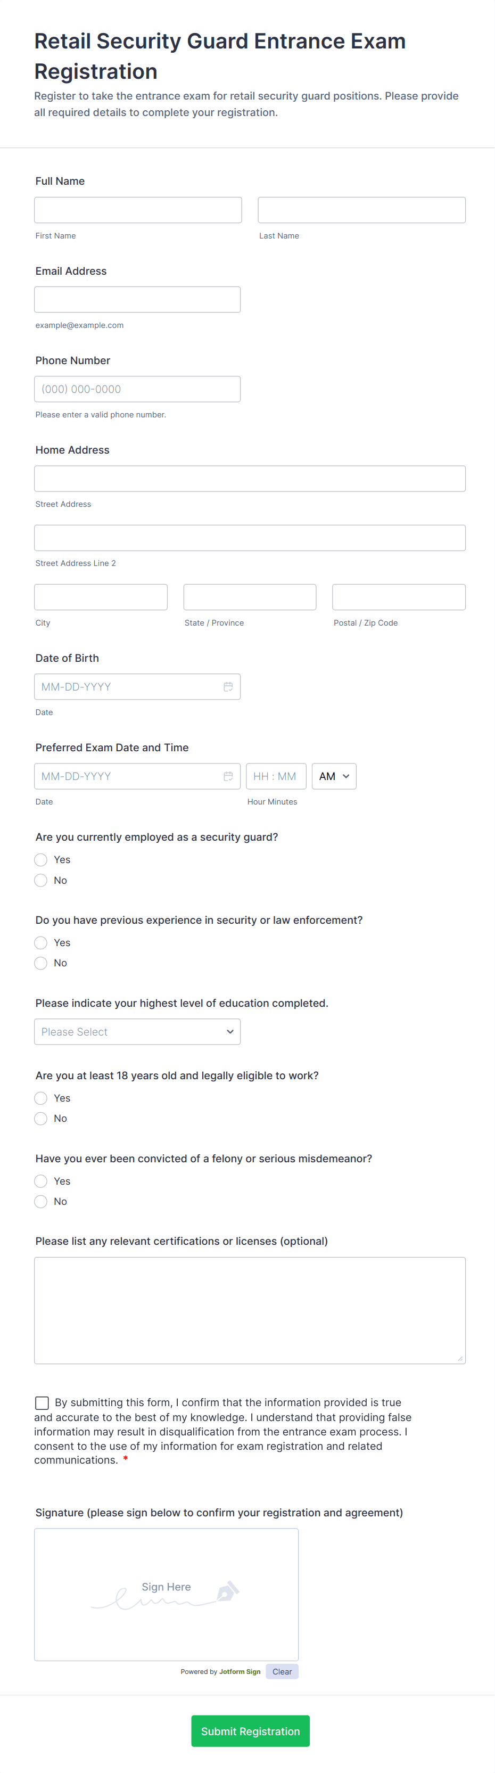The image size is (495, 1773).
Task: Focus the First Name input field
Action: pos(138,210)
